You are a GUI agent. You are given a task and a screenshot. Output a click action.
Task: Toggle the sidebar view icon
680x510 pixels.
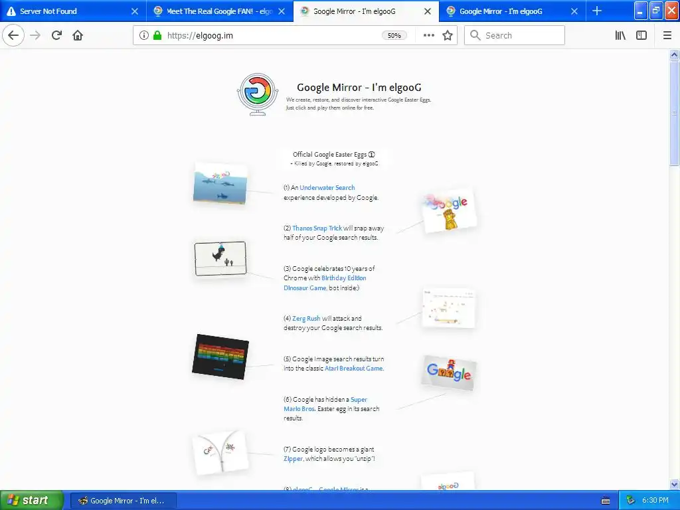pyautogui.click(x=641, y=35)
